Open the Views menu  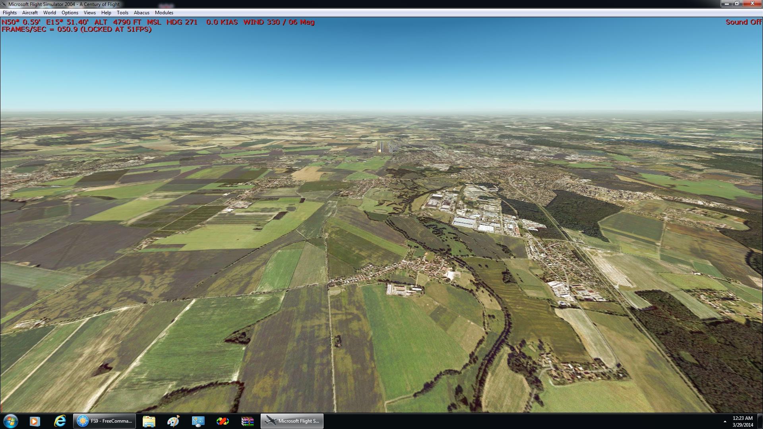pos(90,13)
